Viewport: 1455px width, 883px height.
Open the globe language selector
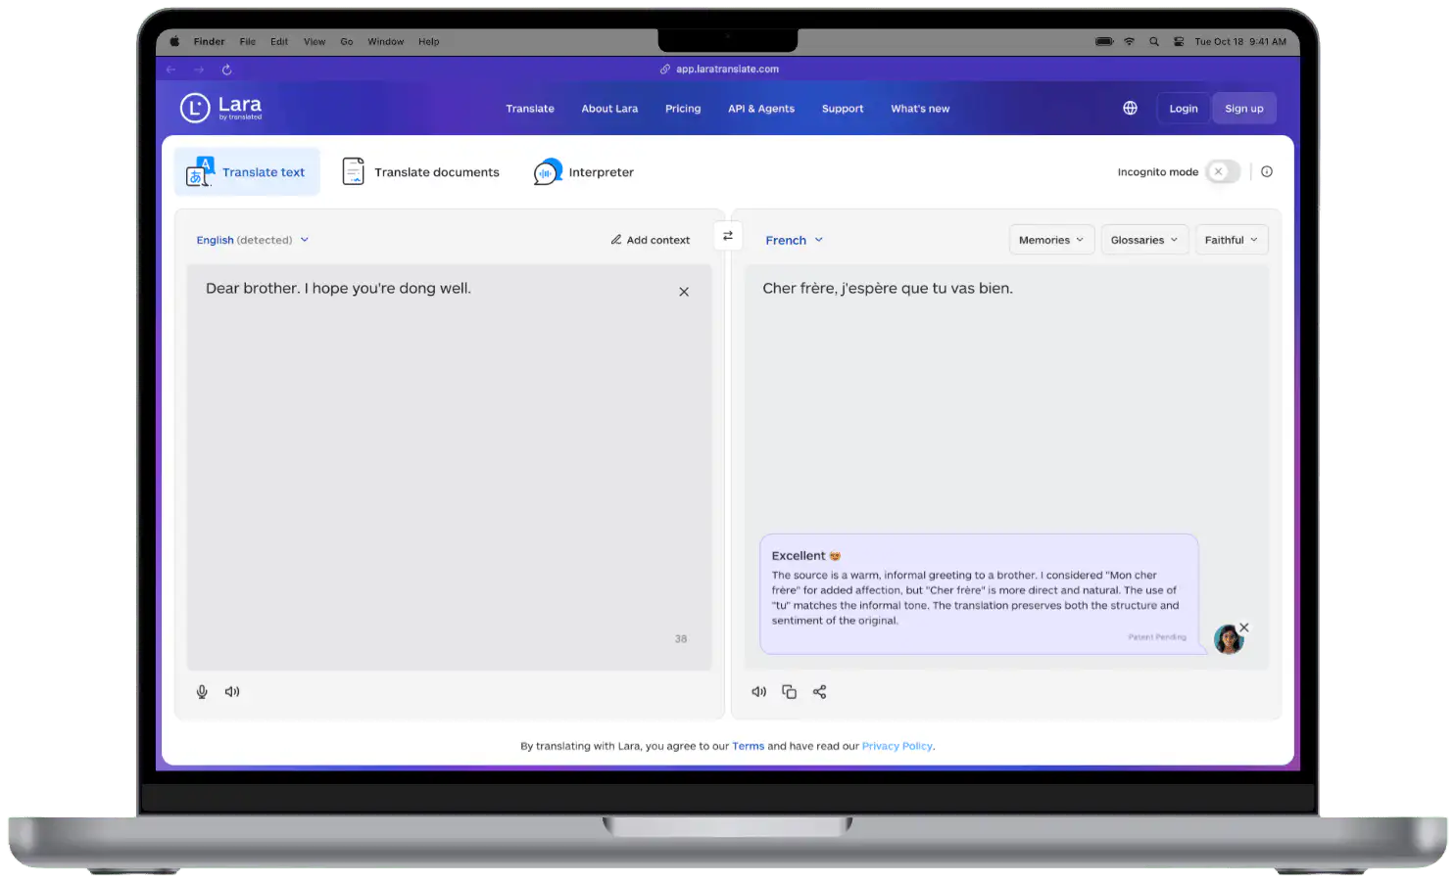[1130, 109]
